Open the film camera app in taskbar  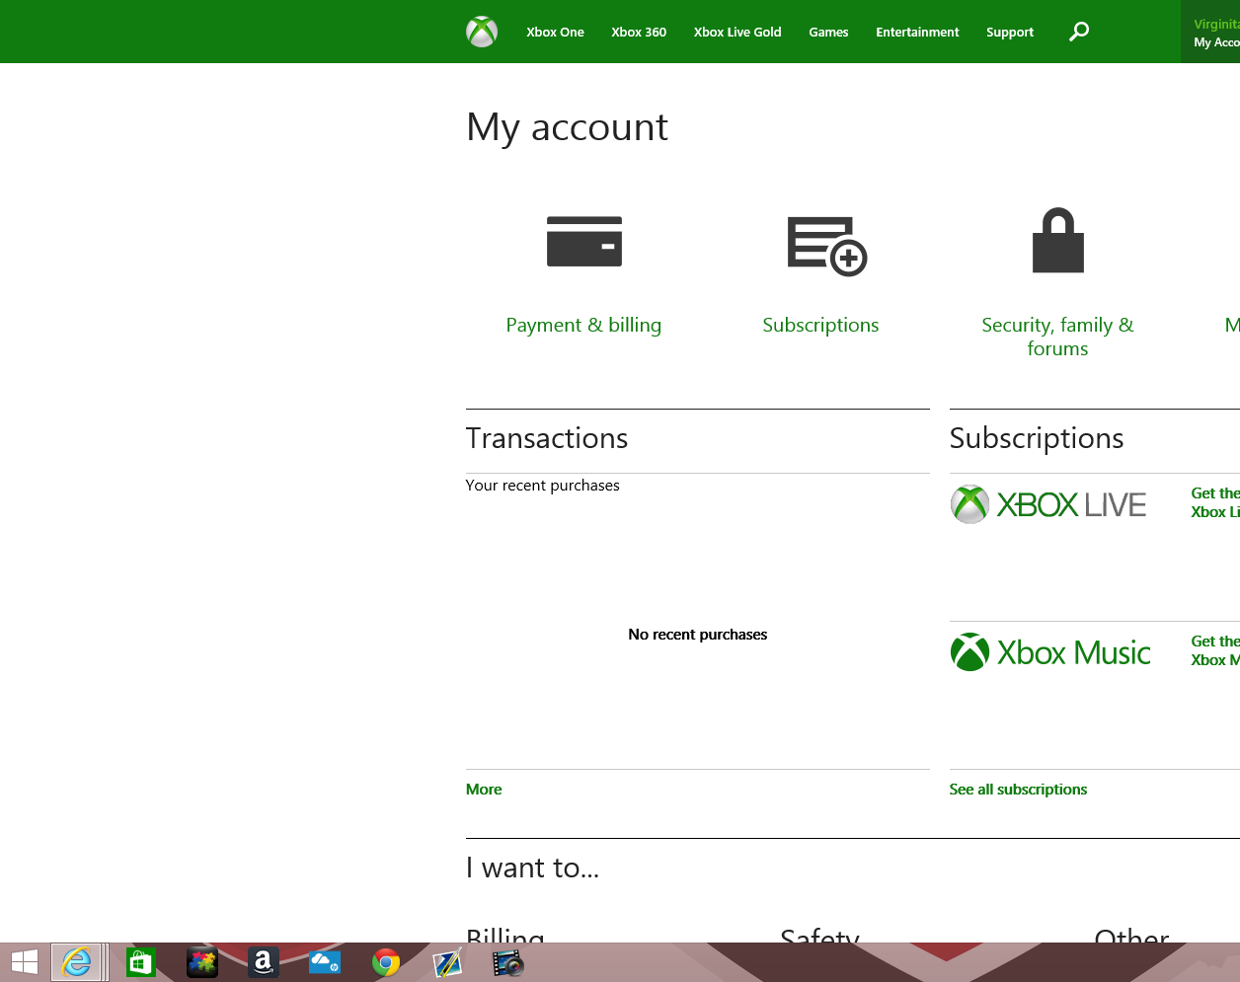point(508,962)
